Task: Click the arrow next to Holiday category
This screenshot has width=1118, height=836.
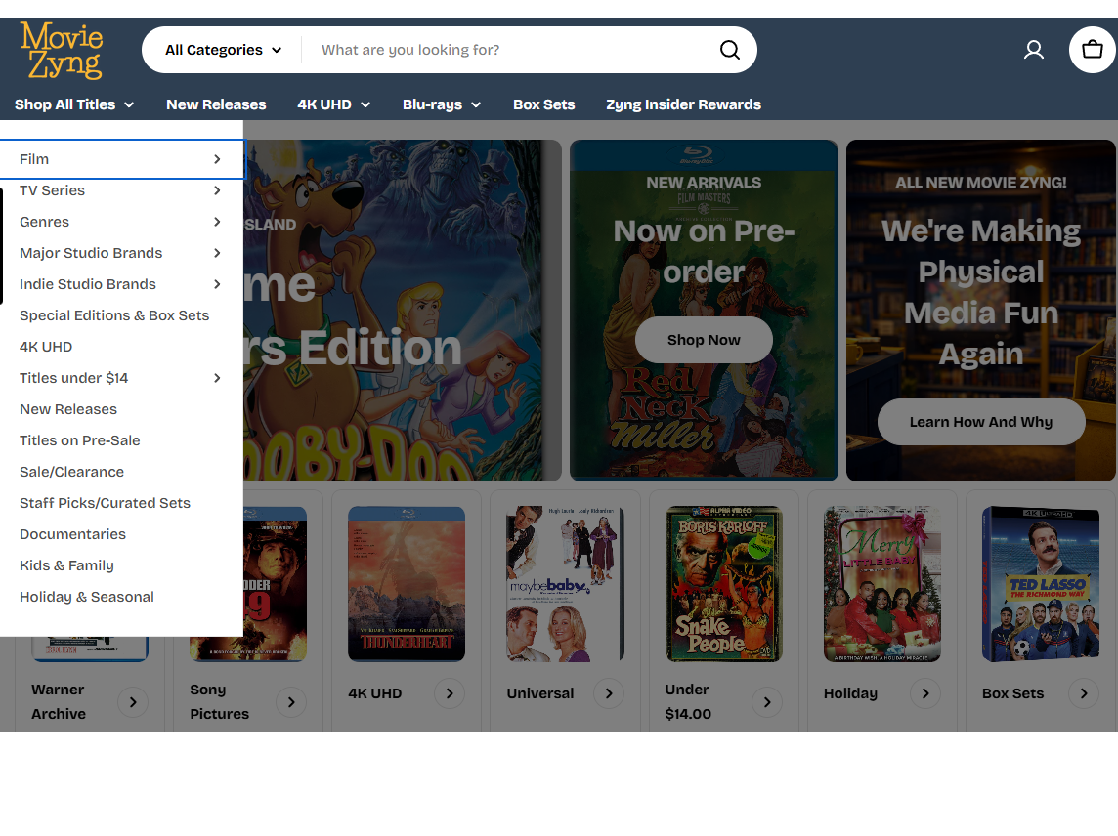Action: click(924, 693)
